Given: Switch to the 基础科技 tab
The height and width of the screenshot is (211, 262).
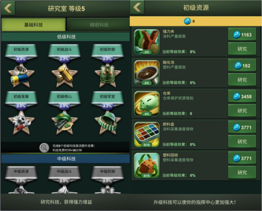Looking at the screenshot, I should pyautogui.click(x=34, y=25).
